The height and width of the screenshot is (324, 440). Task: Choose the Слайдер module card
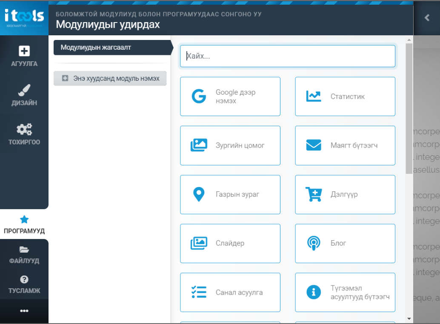[230, 243]
